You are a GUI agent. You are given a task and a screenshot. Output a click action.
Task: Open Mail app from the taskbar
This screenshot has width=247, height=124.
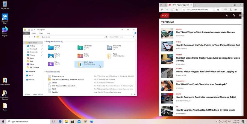click(x=79, y=122)
